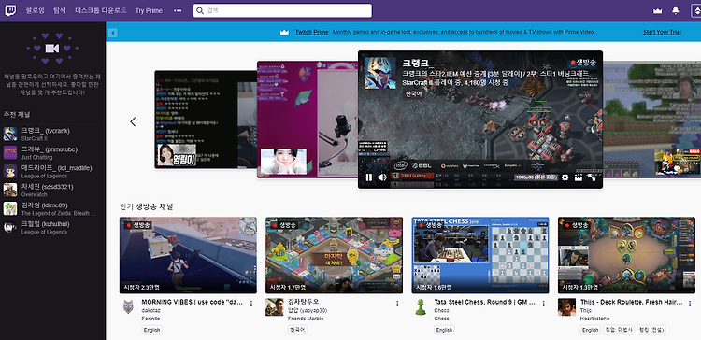Screen dimensions: 701x340
Task: Open the Minecraft stream carousel card
Action: tap(651, 120)
